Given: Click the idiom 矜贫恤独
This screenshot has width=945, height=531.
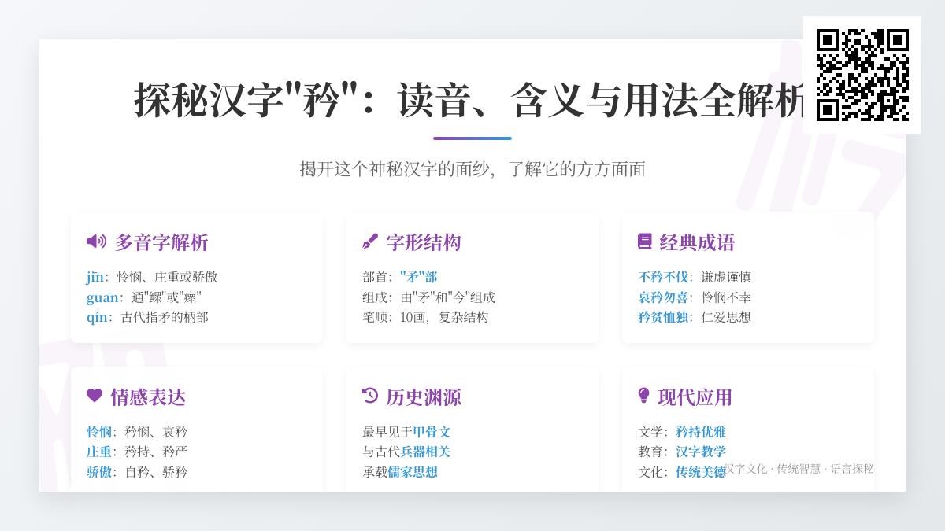Looking at the screenshot, I should click(663, 317).
